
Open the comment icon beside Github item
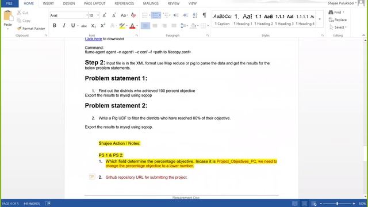[92, 177]
